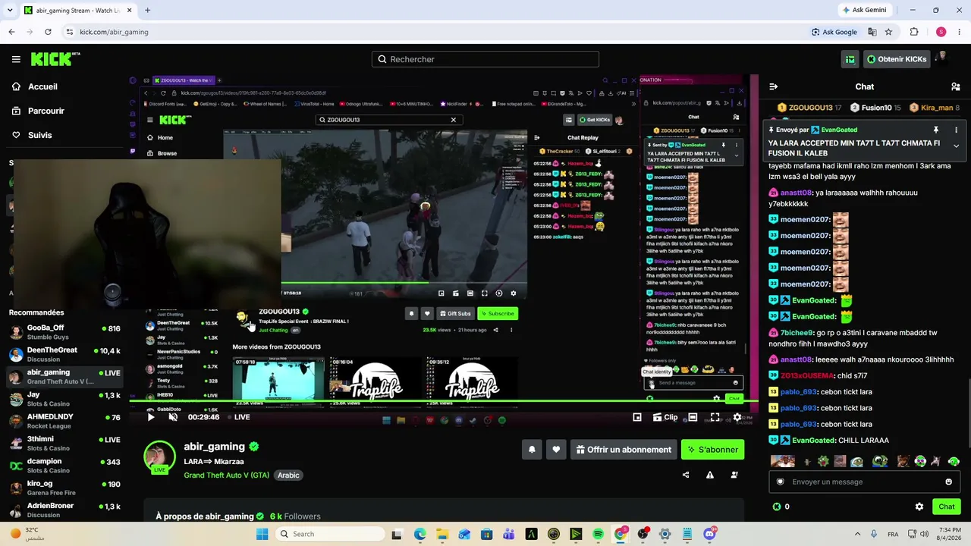Follow abir_gaming with the heart button
This screenshot has width=971, height=546.
(x=556, y=450)
